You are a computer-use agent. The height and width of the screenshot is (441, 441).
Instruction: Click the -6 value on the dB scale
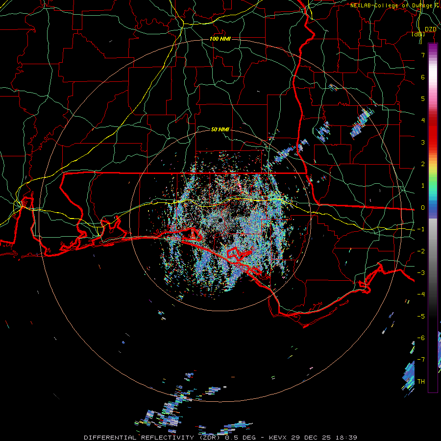pos(421,338)
